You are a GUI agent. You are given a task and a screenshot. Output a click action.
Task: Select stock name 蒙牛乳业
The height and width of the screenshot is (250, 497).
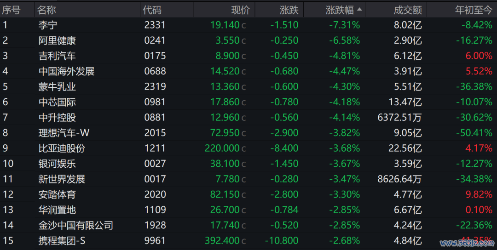coord(57,87)
